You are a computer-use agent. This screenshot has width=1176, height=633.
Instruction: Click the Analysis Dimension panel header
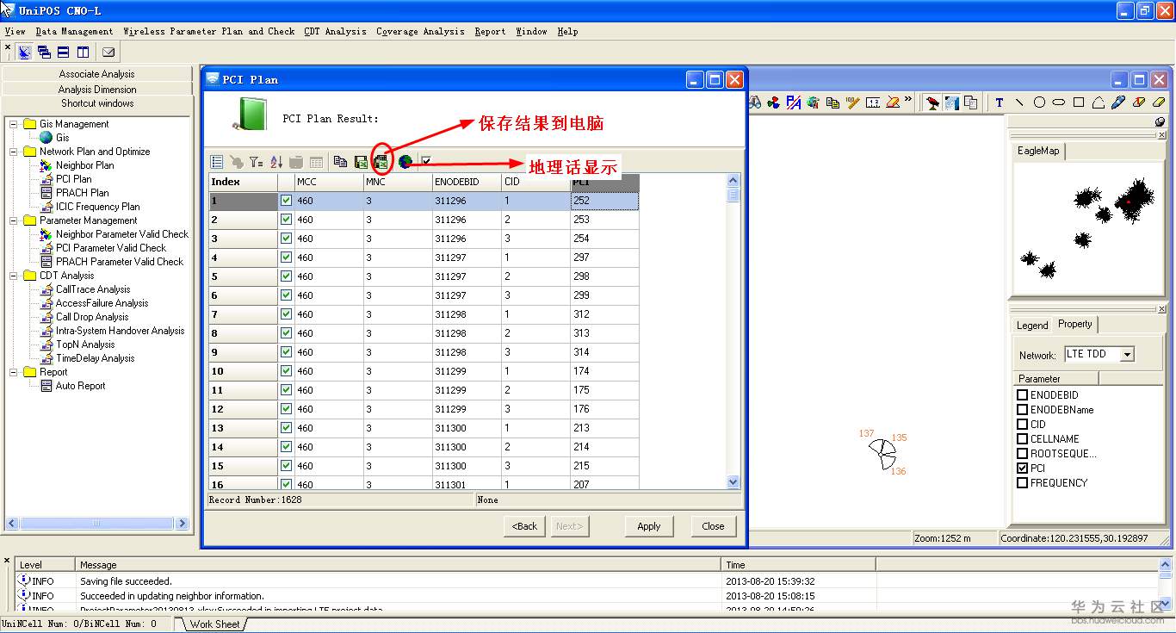click(97, 89)
